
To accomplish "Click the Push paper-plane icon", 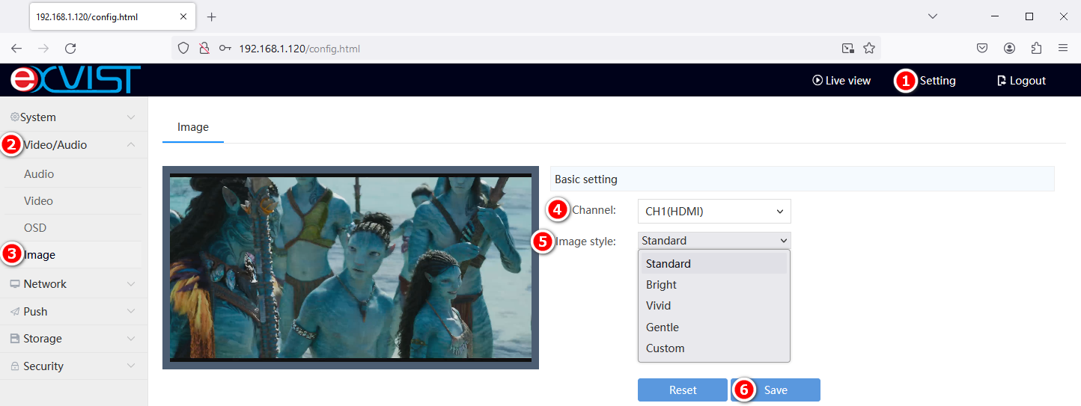I will pyautogui.click(x=15, y=312).
